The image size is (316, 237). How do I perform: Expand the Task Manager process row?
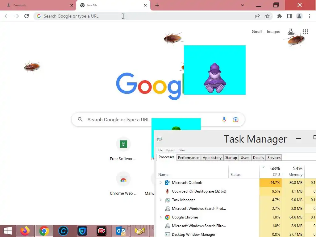(160, 200)
